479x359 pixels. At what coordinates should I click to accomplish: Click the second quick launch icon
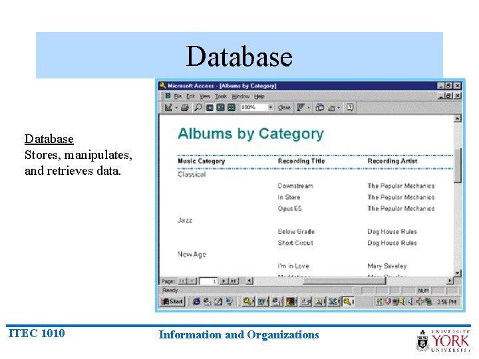pyautogui.click(x=208, y=302)
